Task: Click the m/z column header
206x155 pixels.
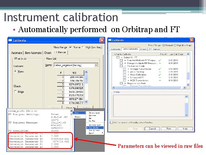Action: [x=74, y=73]
